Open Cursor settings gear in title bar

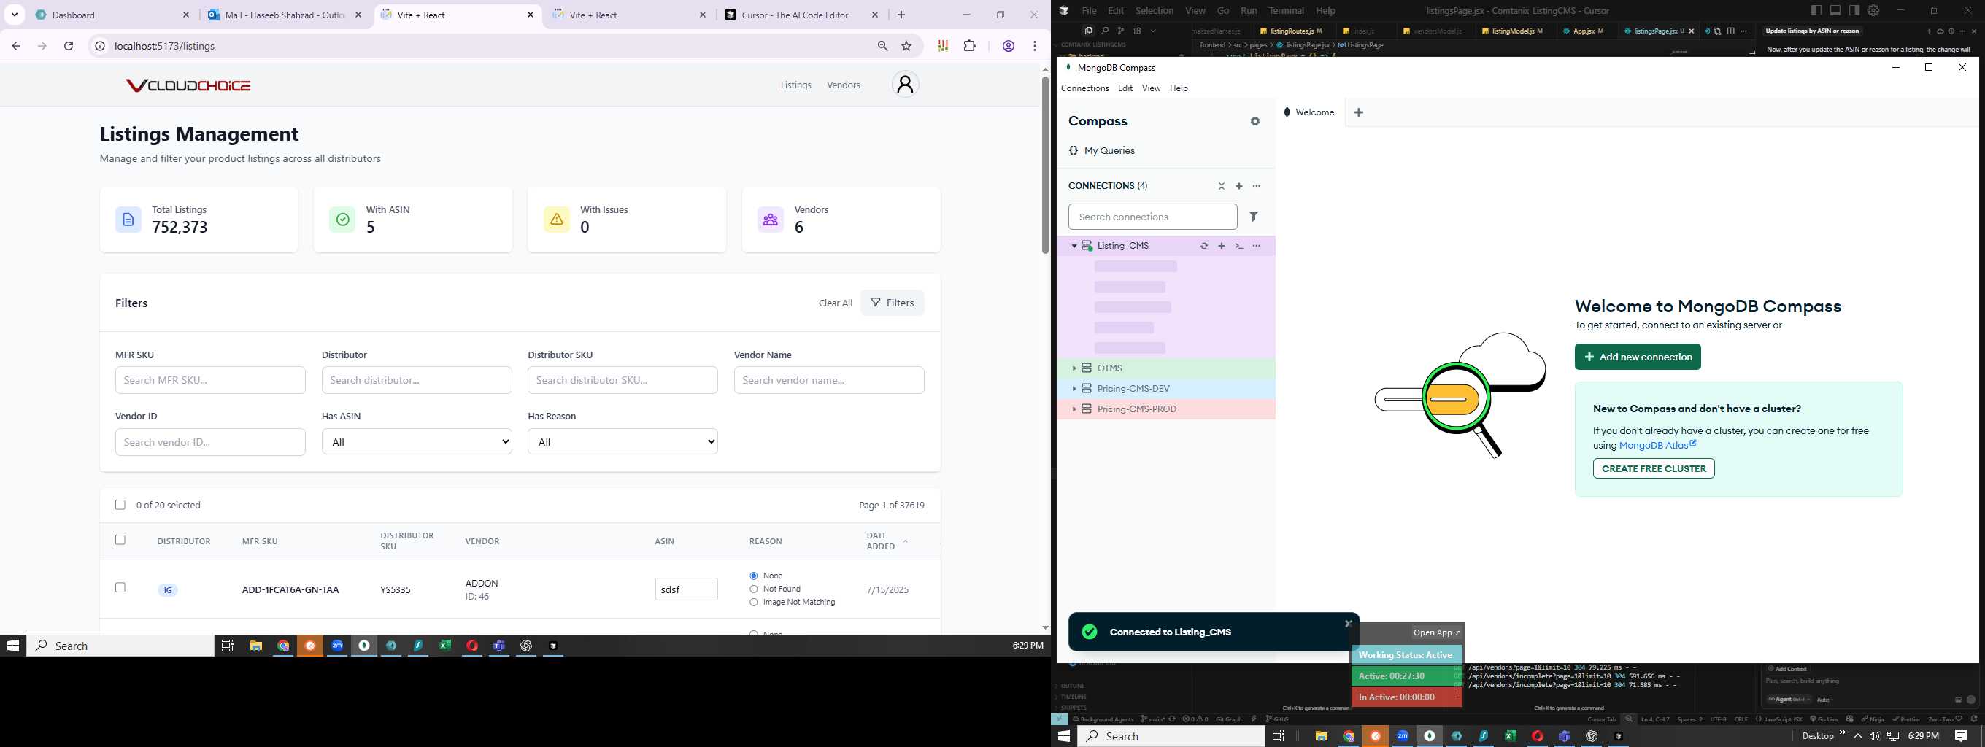coord(1873,11)
